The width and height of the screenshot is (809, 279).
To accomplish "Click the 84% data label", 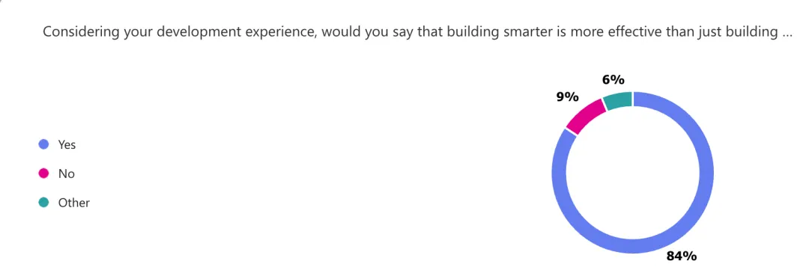I will (x=682, y=256).
